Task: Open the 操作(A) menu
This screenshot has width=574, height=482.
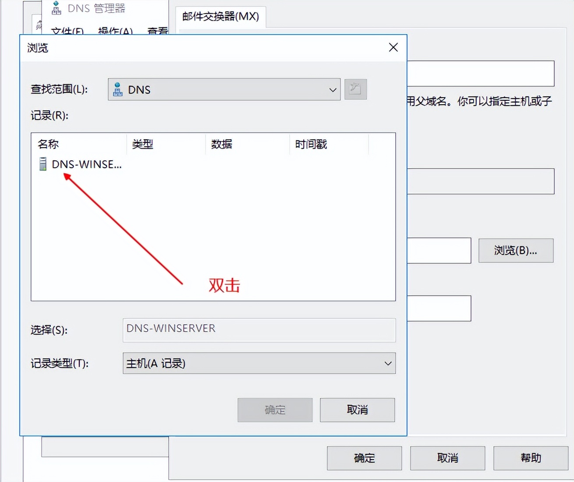Action: coord(115,31)
